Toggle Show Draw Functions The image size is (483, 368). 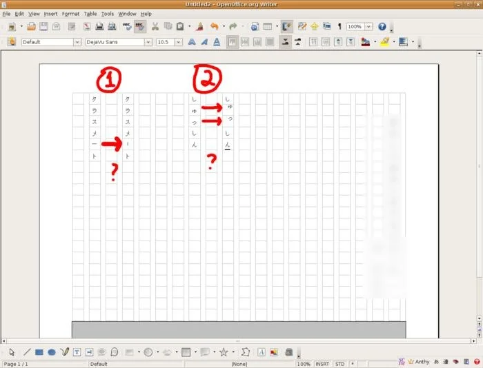(x=286, y=27)
